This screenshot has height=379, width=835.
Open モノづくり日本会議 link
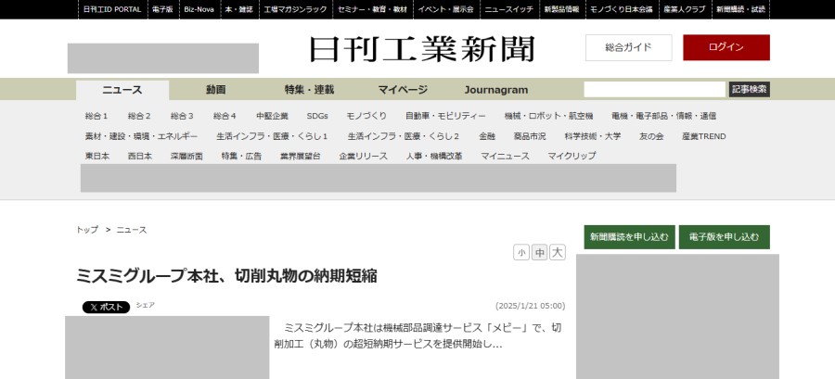[x=621, y=9]
